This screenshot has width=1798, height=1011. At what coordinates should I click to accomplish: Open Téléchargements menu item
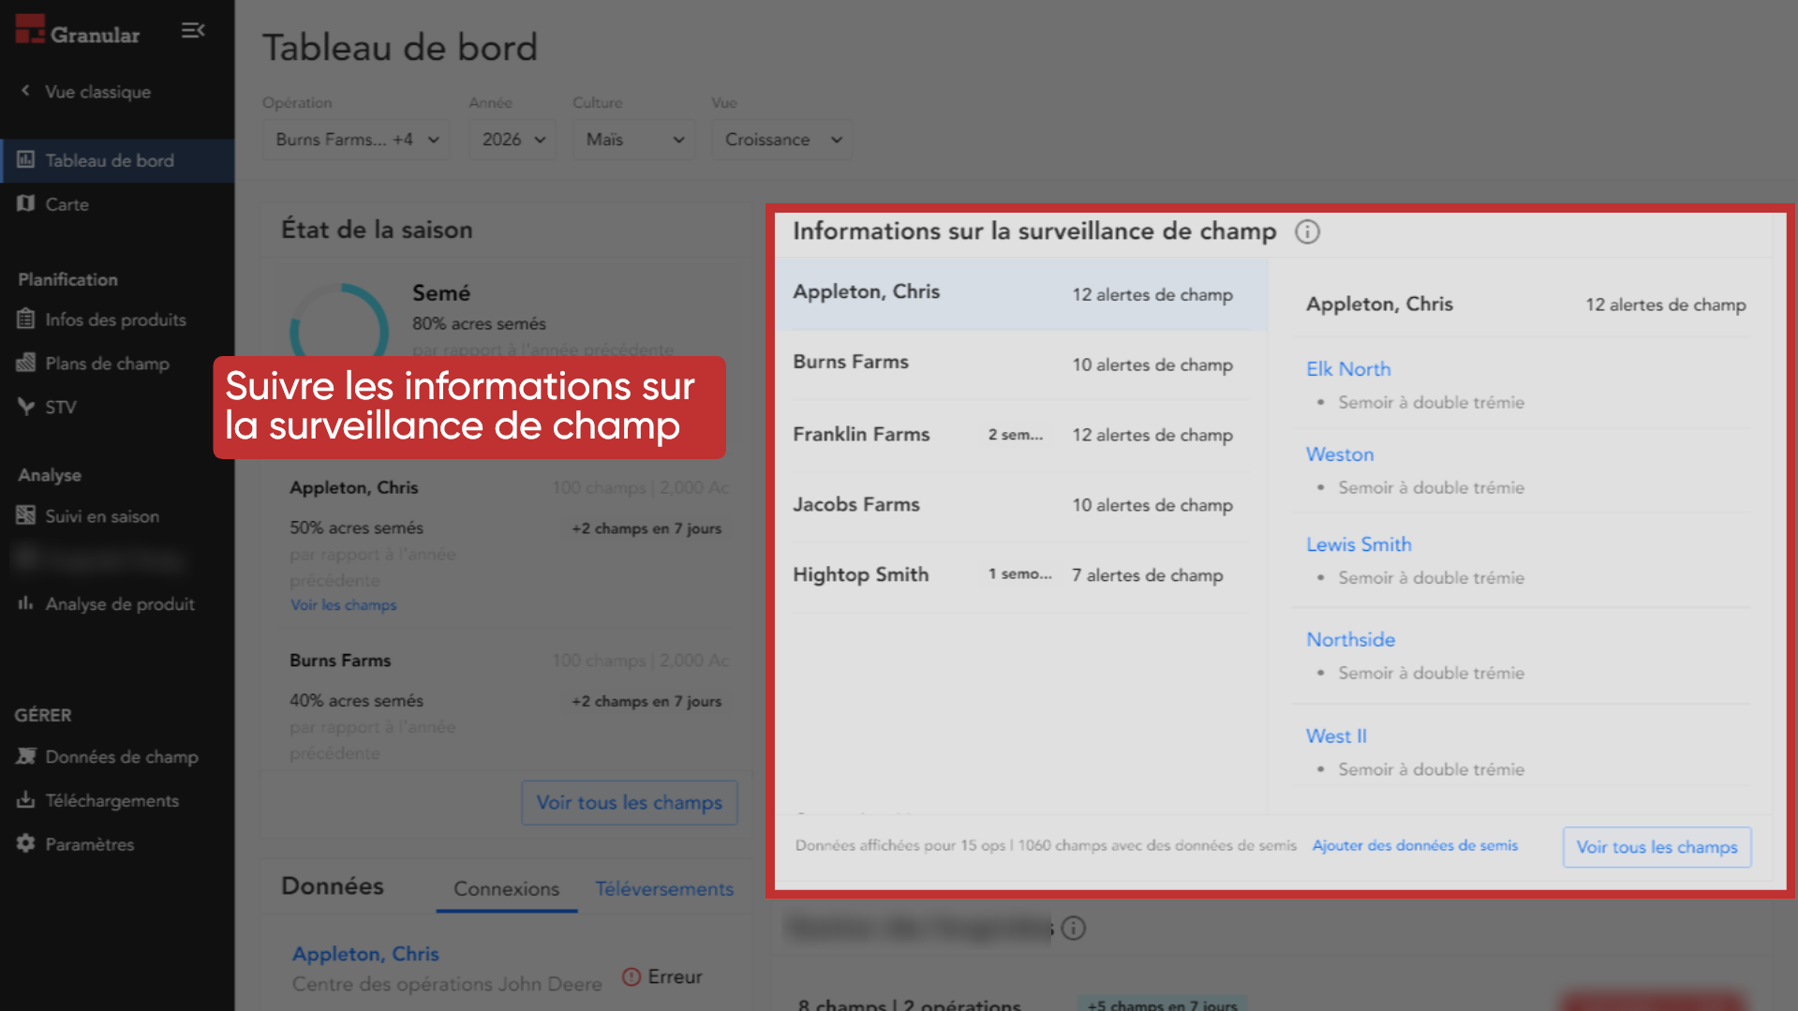117,800
